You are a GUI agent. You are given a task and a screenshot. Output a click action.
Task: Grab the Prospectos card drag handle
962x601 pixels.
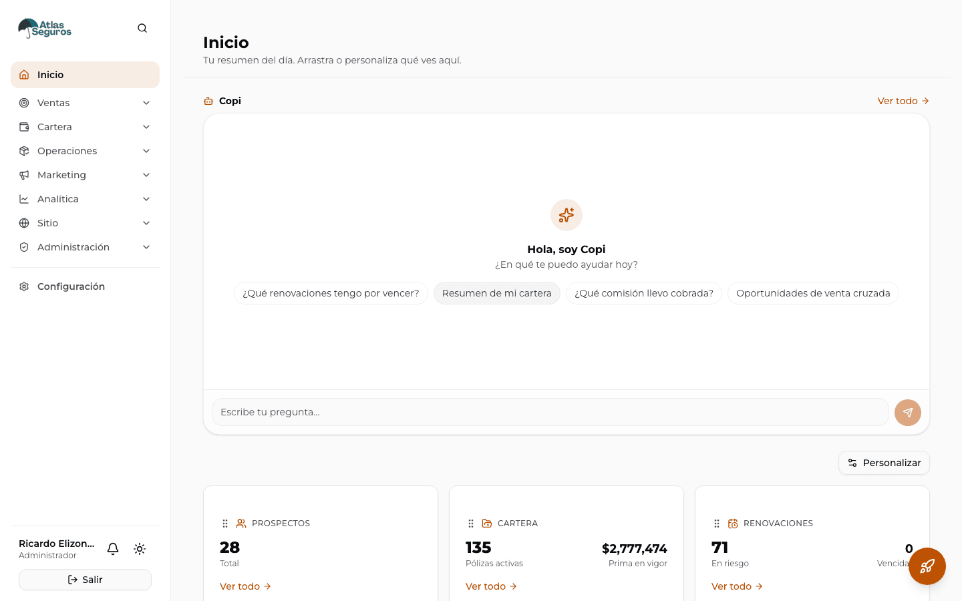pyautogui.click(x=225, y=524)
